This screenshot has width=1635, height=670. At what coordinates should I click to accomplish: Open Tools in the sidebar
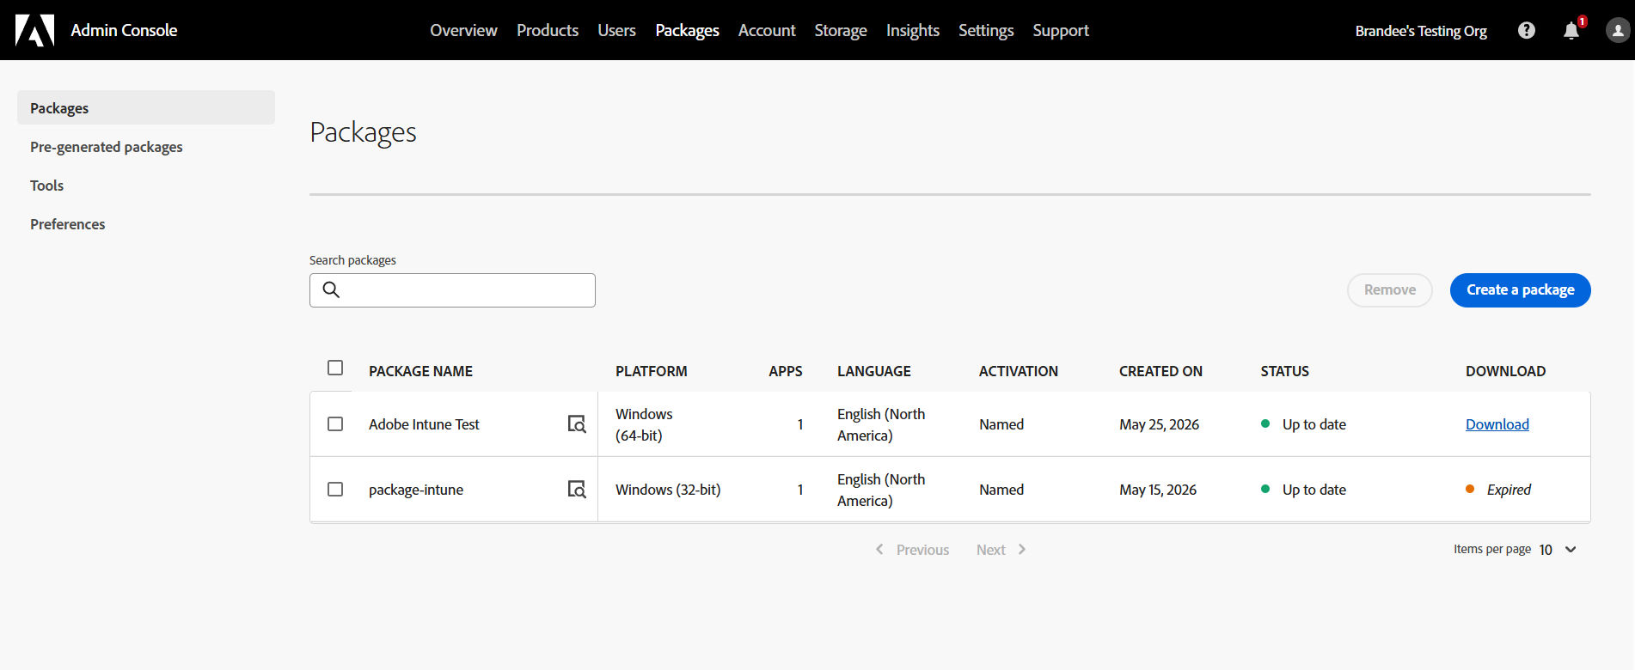tap(46, 186)
